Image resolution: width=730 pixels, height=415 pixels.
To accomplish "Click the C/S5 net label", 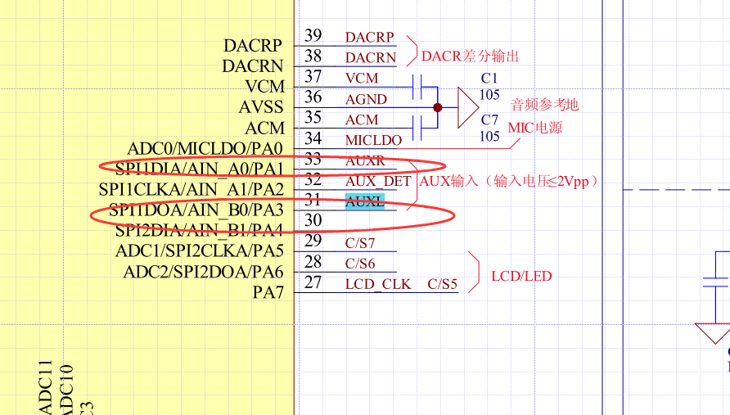I will (x=442, y=284).
